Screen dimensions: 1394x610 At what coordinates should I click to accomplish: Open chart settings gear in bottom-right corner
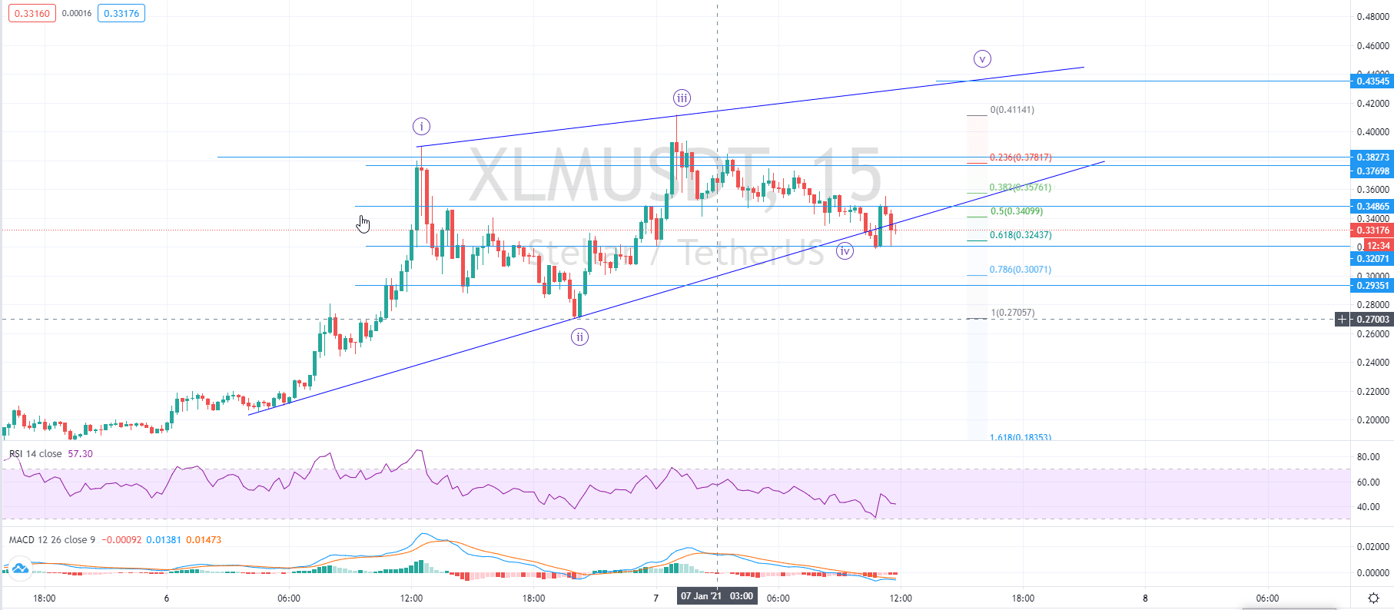pos(1373,598)
